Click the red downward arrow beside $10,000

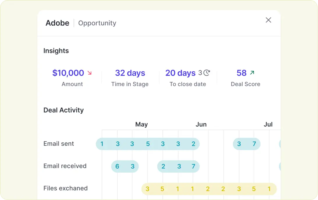coord(89,73)
